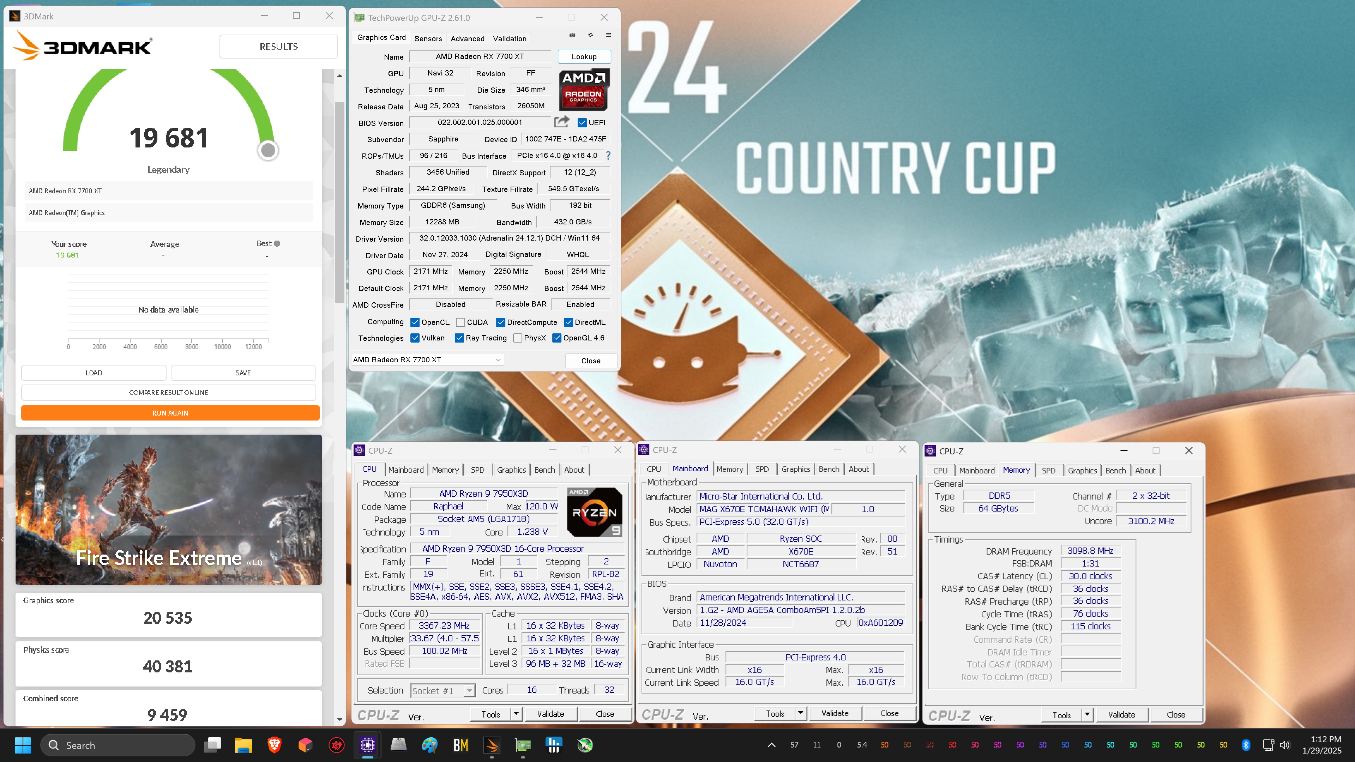Open the GPU-Z hamburger menu
Screen dimensions: 1355x762
(609, 35)
